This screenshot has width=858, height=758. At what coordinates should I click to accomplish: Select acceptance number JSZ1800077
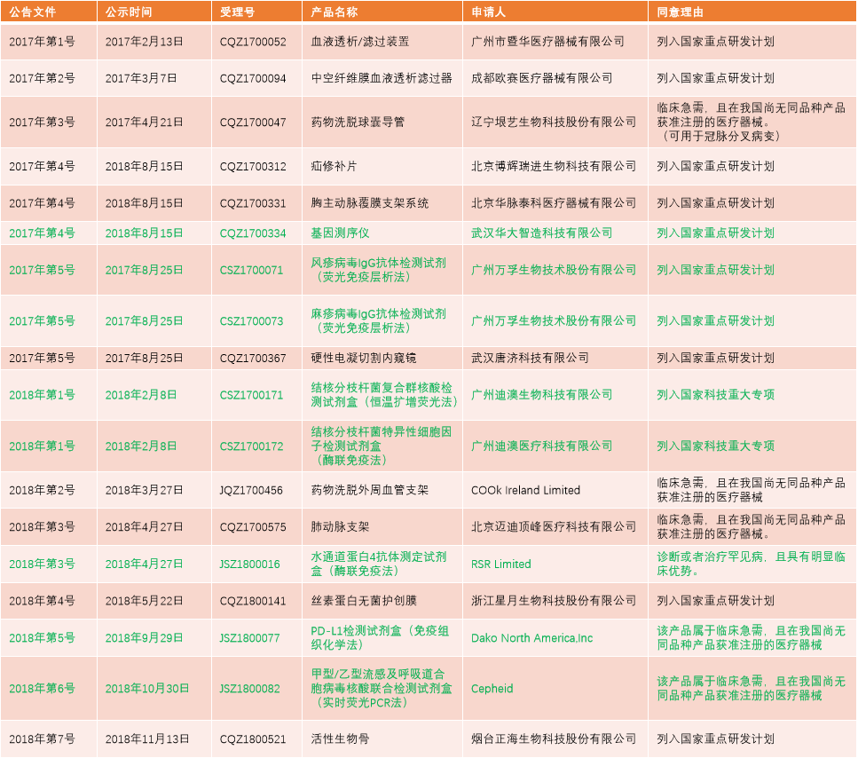pos(249,637)
